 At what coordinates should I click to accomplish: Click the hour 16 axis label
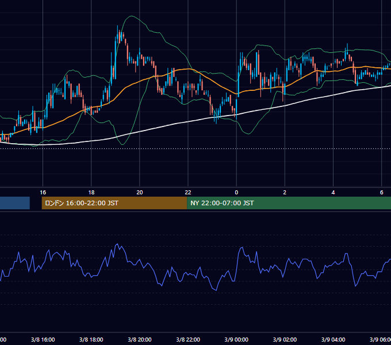click(43, 192)
